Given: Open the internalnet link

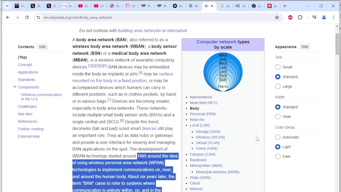Looking at the screenshot, I should tap(177, 31).
